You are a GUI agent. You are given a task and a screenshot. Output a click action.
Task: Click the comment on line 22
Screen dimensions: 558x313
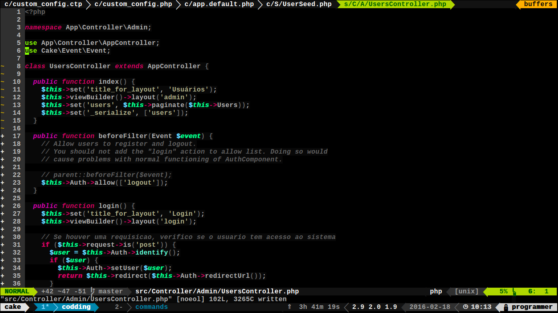tap(106, 175)
